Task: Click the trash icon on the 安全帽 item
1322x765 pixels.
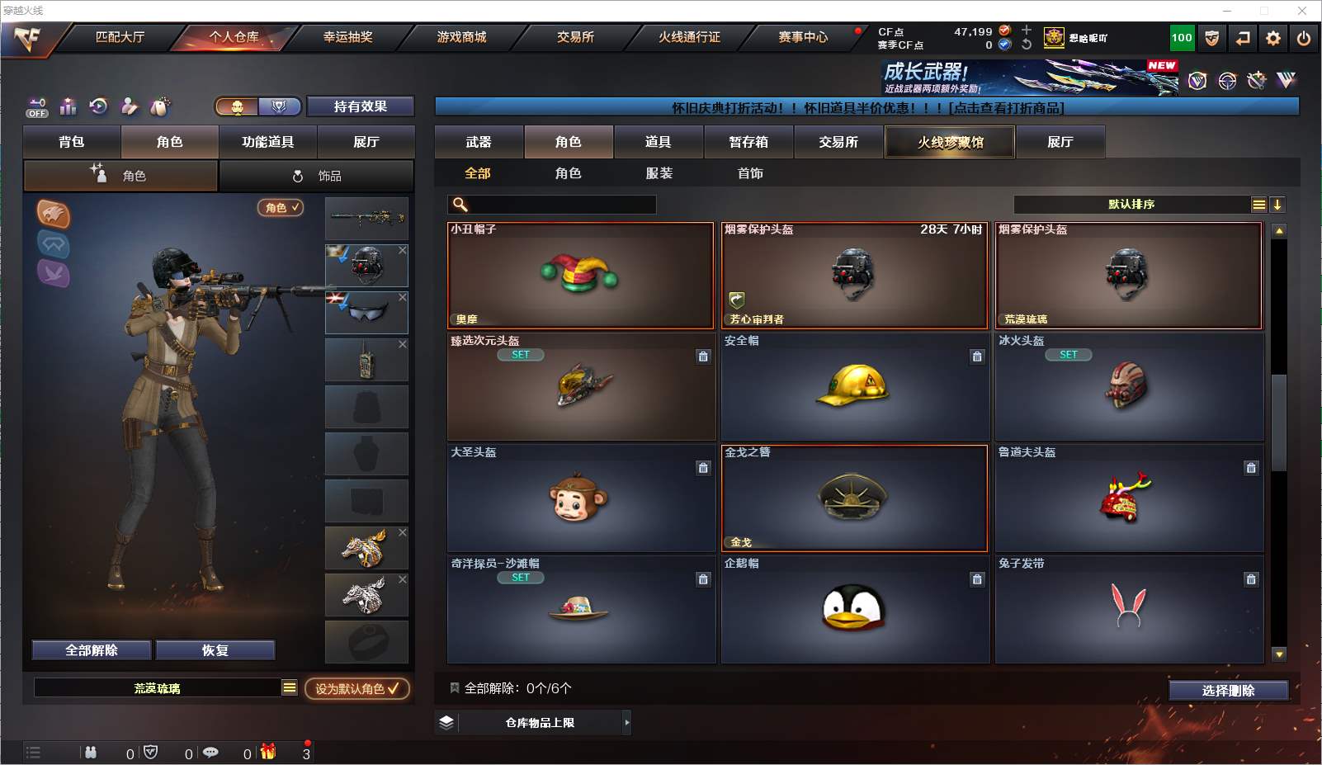Action: click(977, 357)
